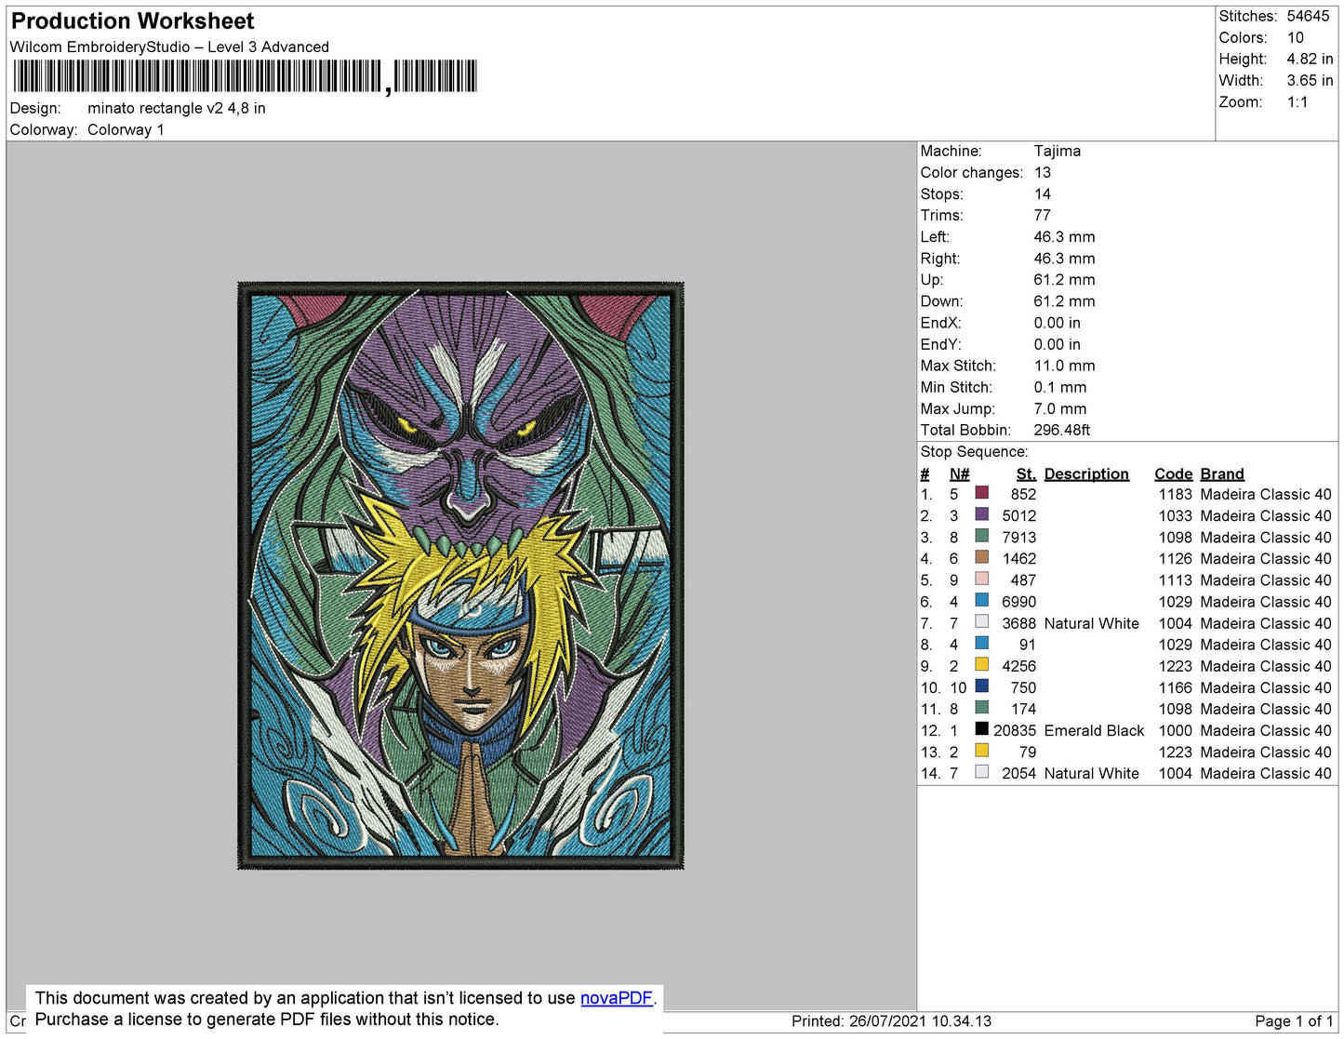Click the 'Description' column header

[x=1086, y=474]
